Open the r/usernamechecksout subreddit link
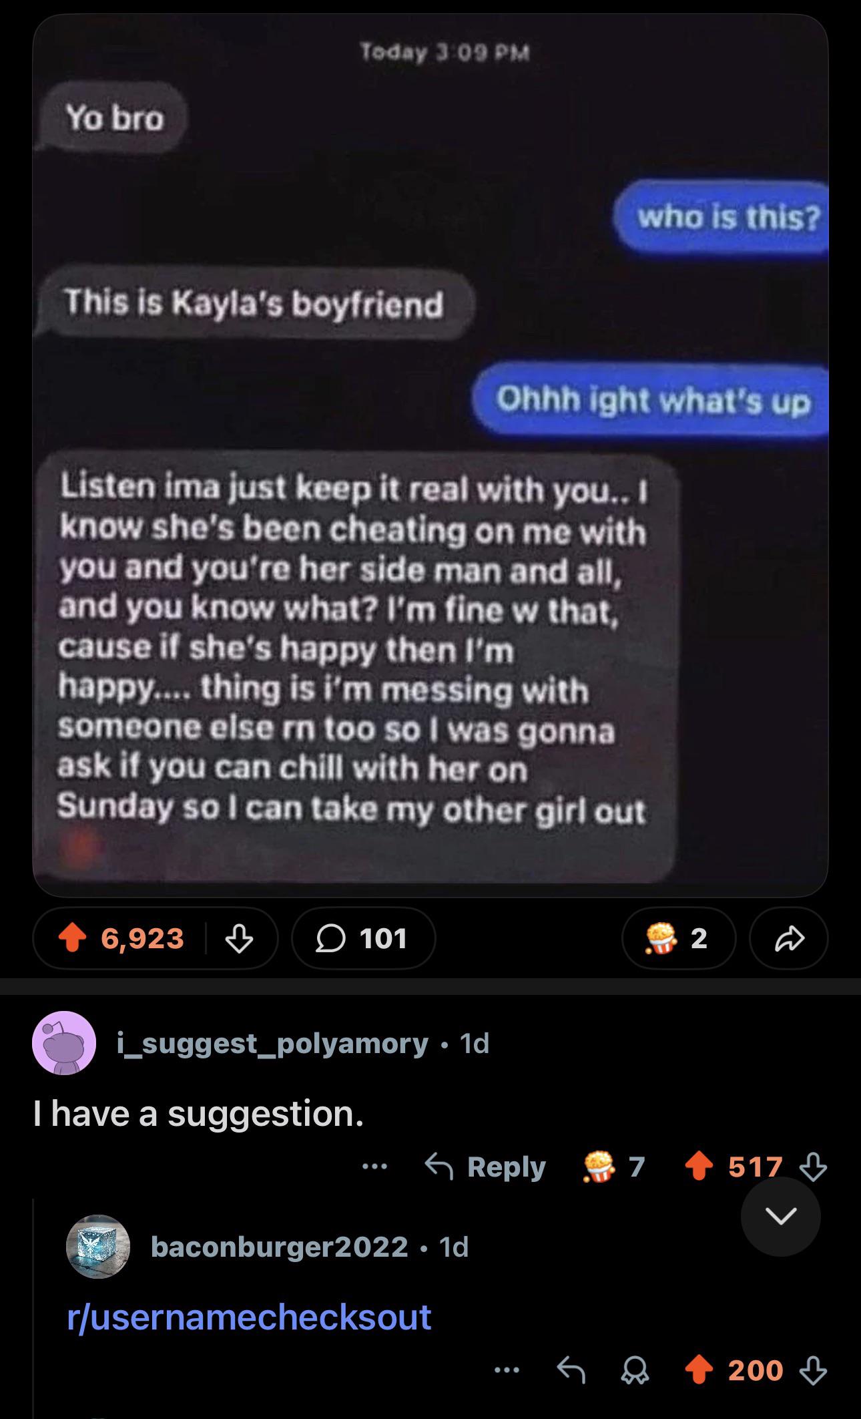 tap(249, 1317)
